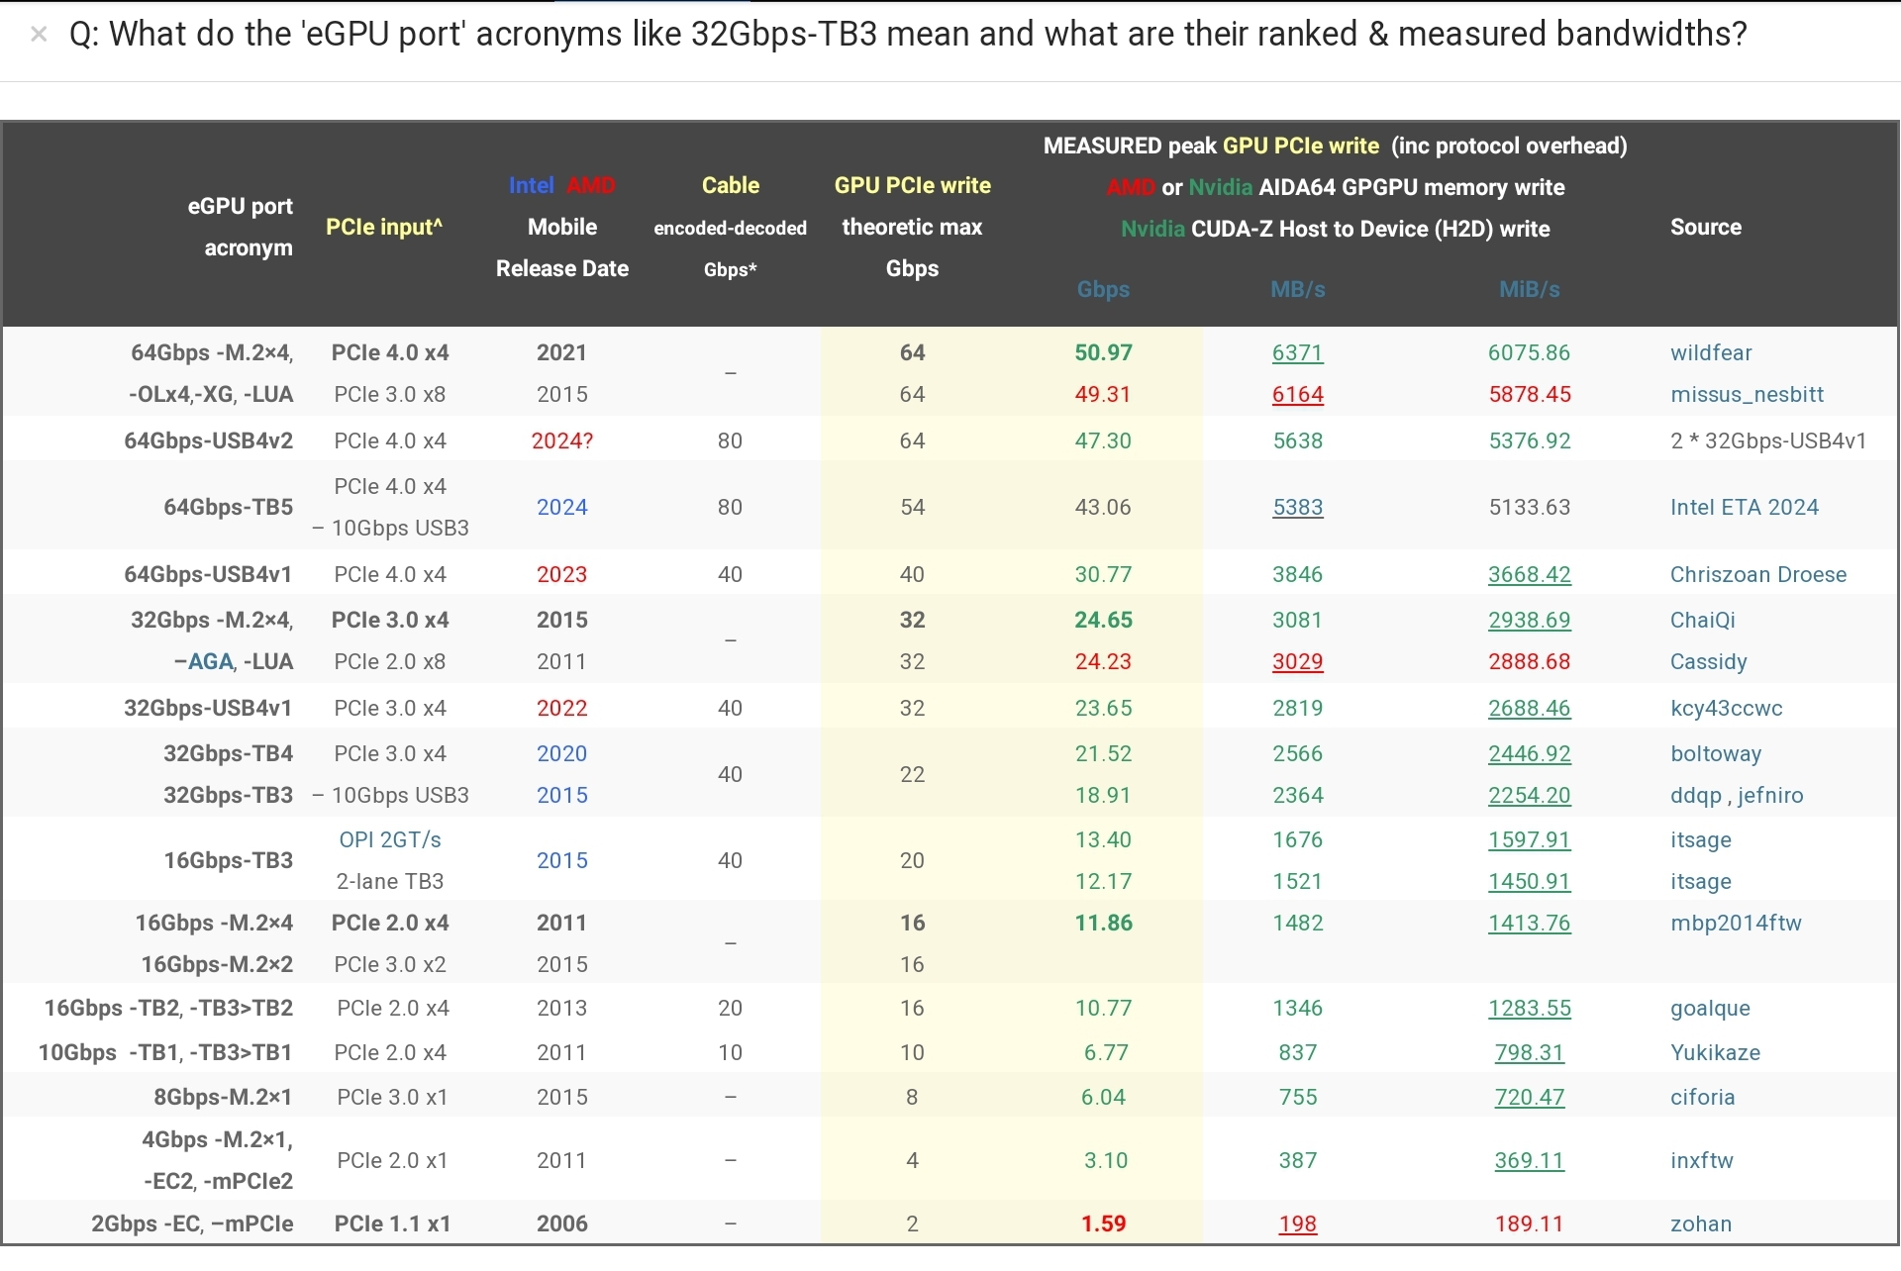
Task: Open the 2446.92 MiB/s TB4 result
Action: [1529, 754]
